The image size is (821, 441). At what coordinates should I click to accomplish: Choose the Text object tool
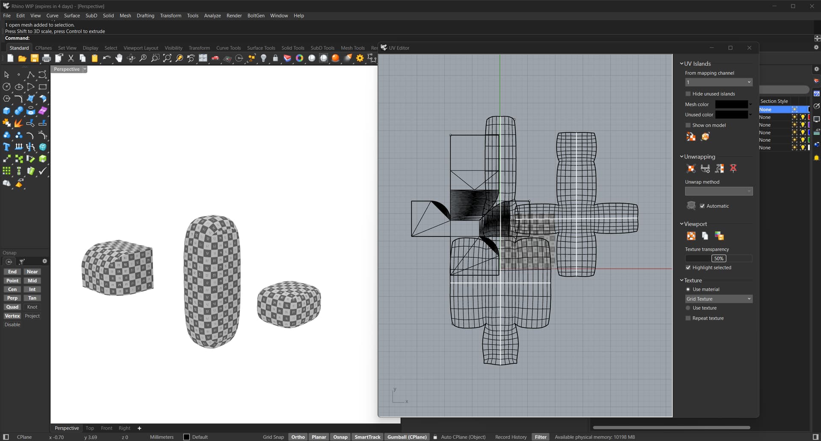pos(6,147)
